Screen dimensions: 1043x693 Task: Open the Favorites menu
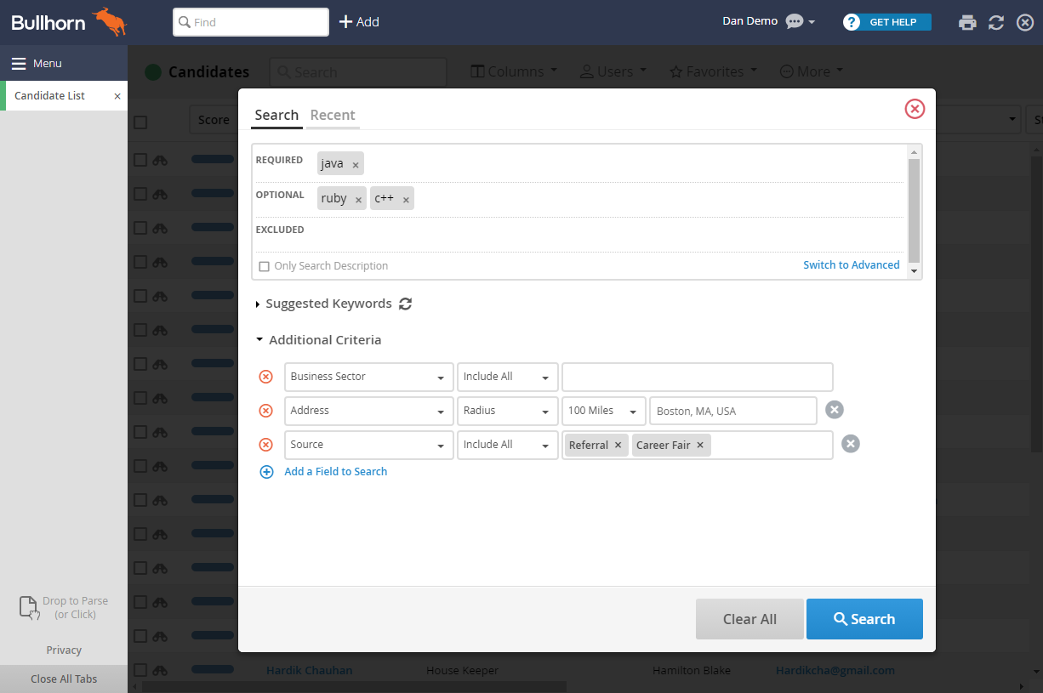[713, 71]
